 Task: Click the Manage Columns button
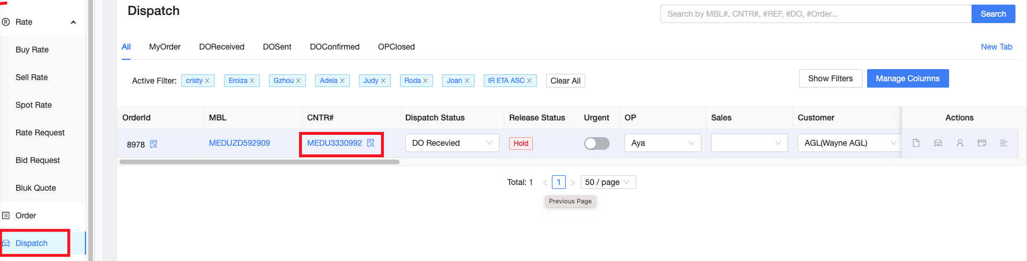[908, 78]
